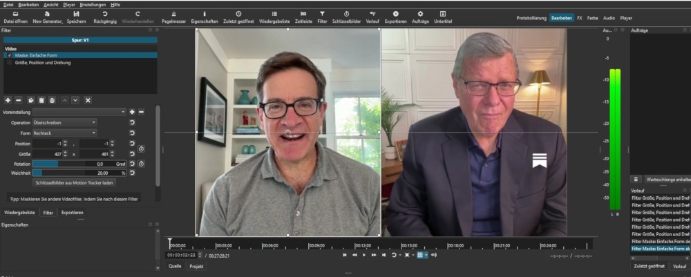The width and height of the screenshot is (691, 277).
Task: Open the Operation dropdown showing Überschreiben
Action: pyautogui.click(x=64, y=122)
